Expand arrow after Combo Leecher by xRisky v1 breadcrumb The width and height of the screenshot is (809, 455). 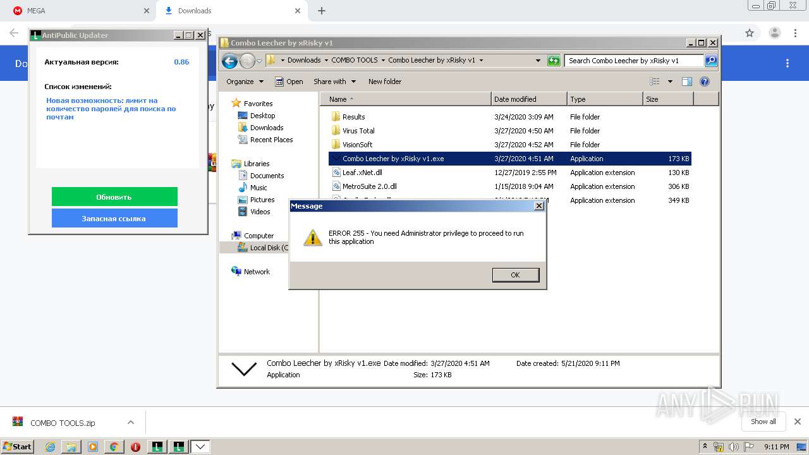[x=481, y=61]
